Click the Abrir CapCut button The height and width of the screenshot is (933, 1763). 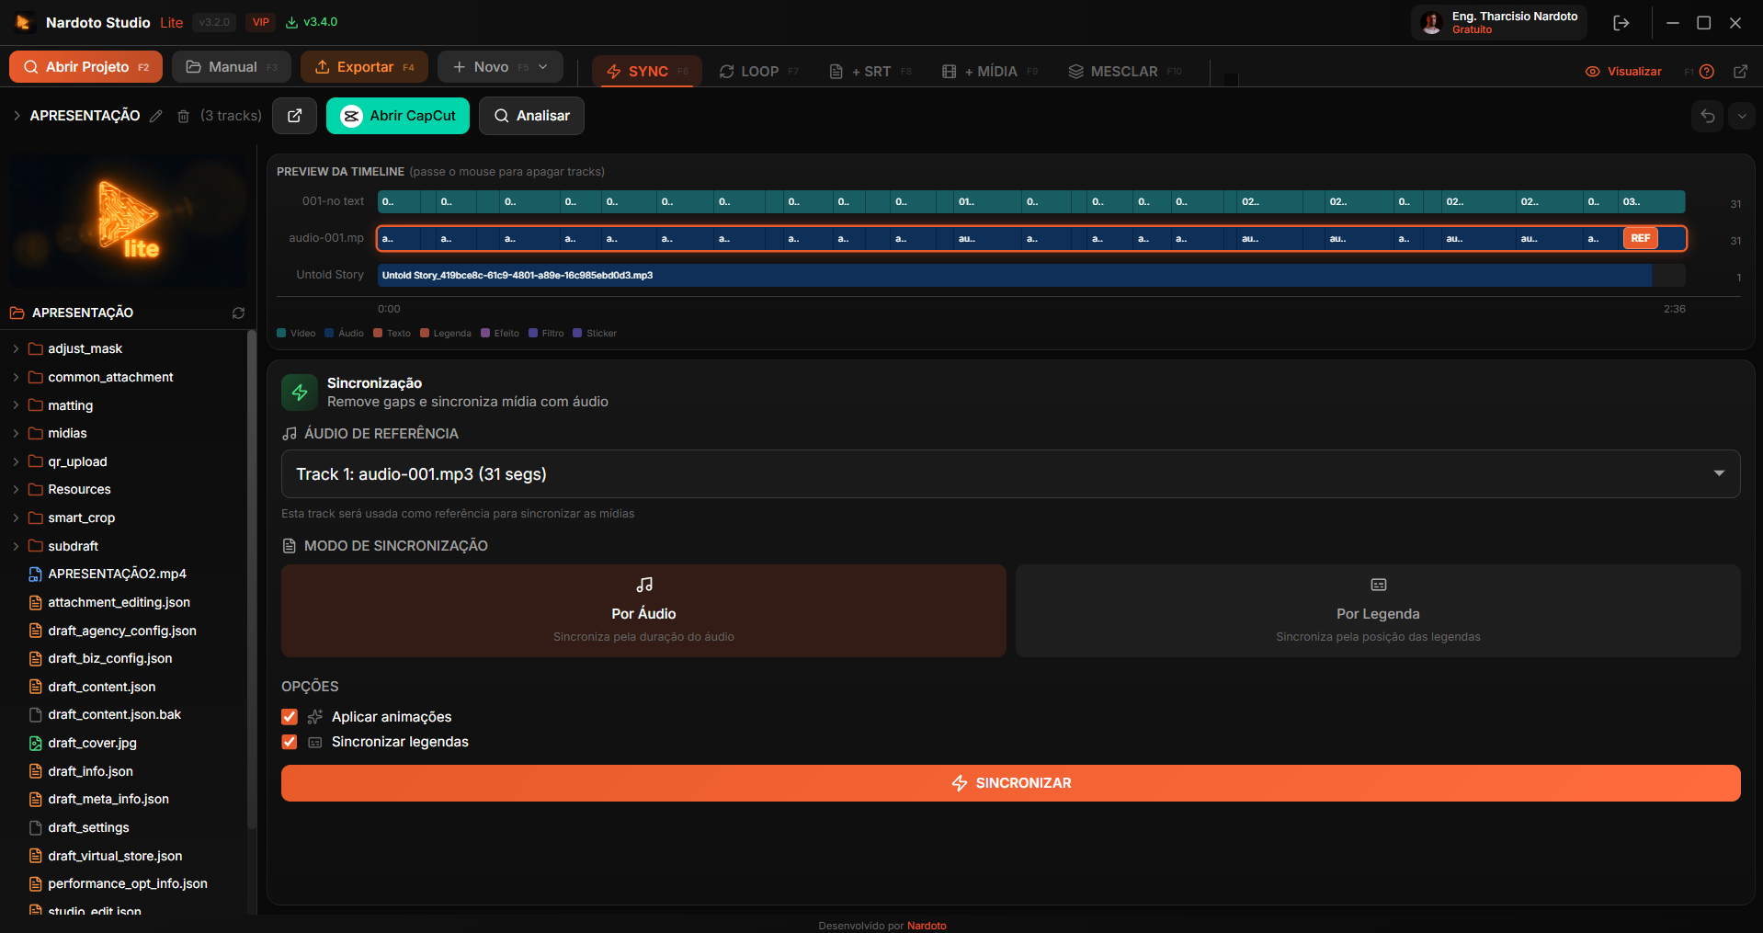[398, 116]
